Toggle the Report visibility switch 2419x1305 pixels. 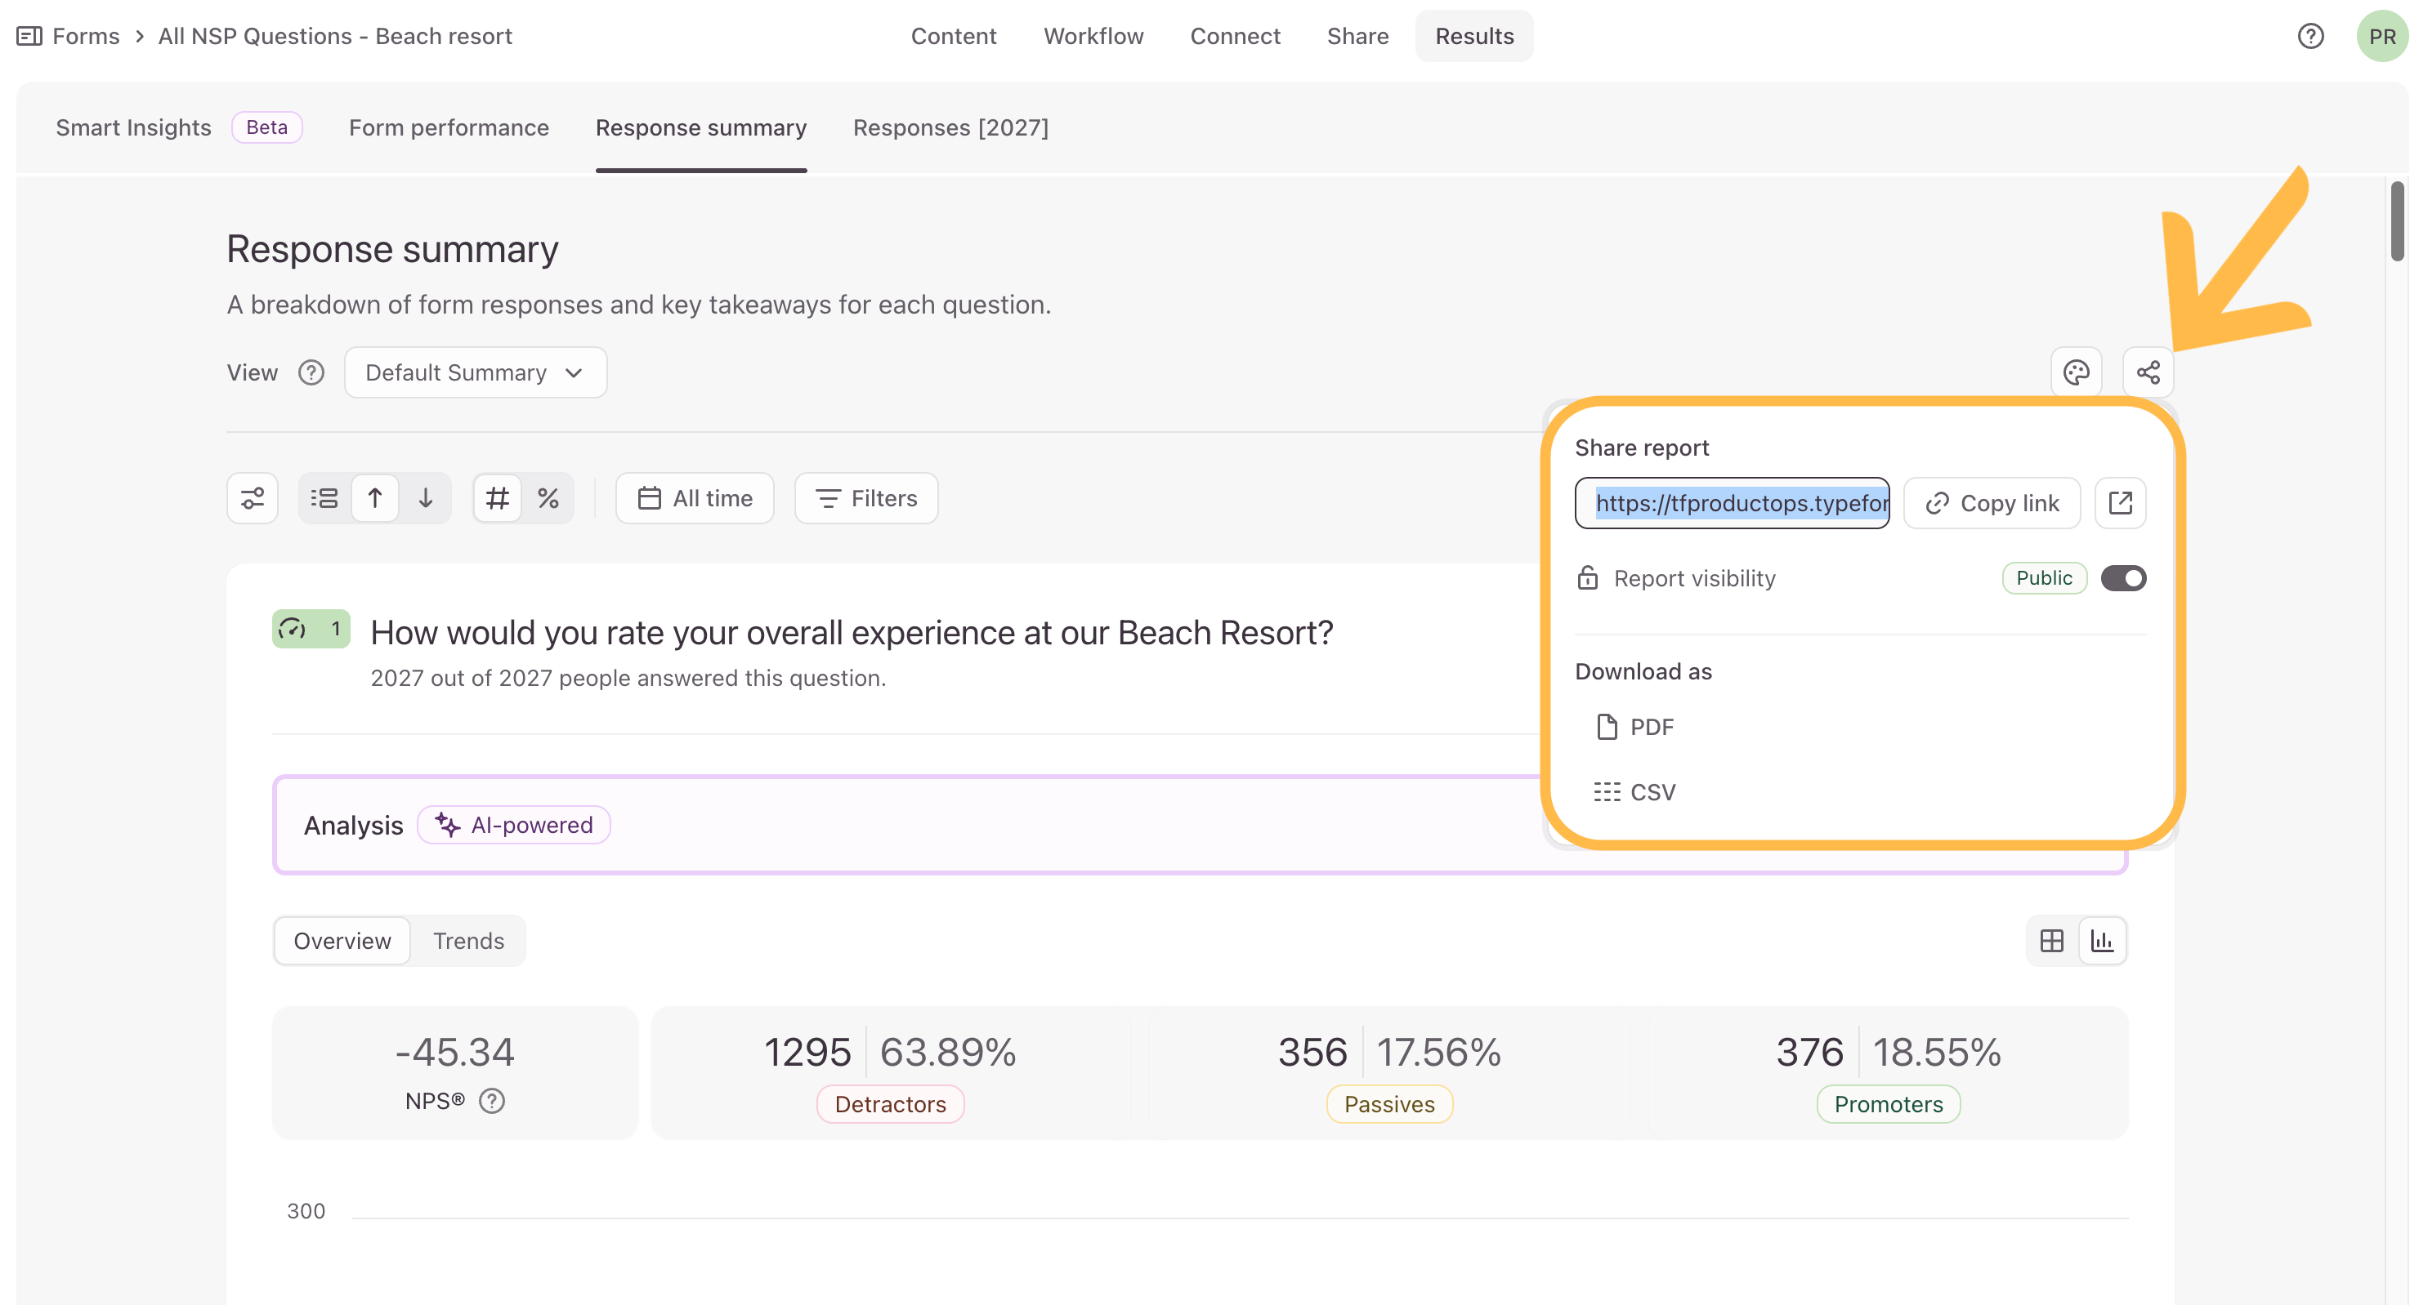click(x=2123, y=578)
